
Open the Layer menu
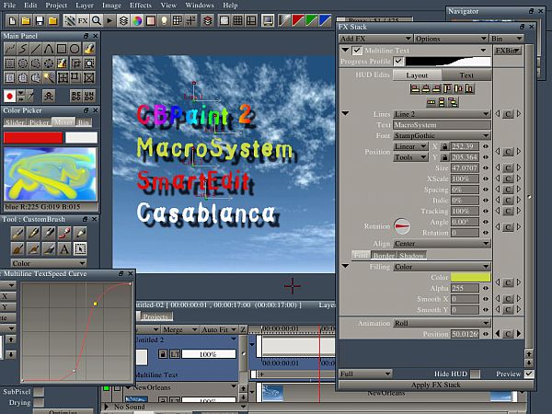85,6
